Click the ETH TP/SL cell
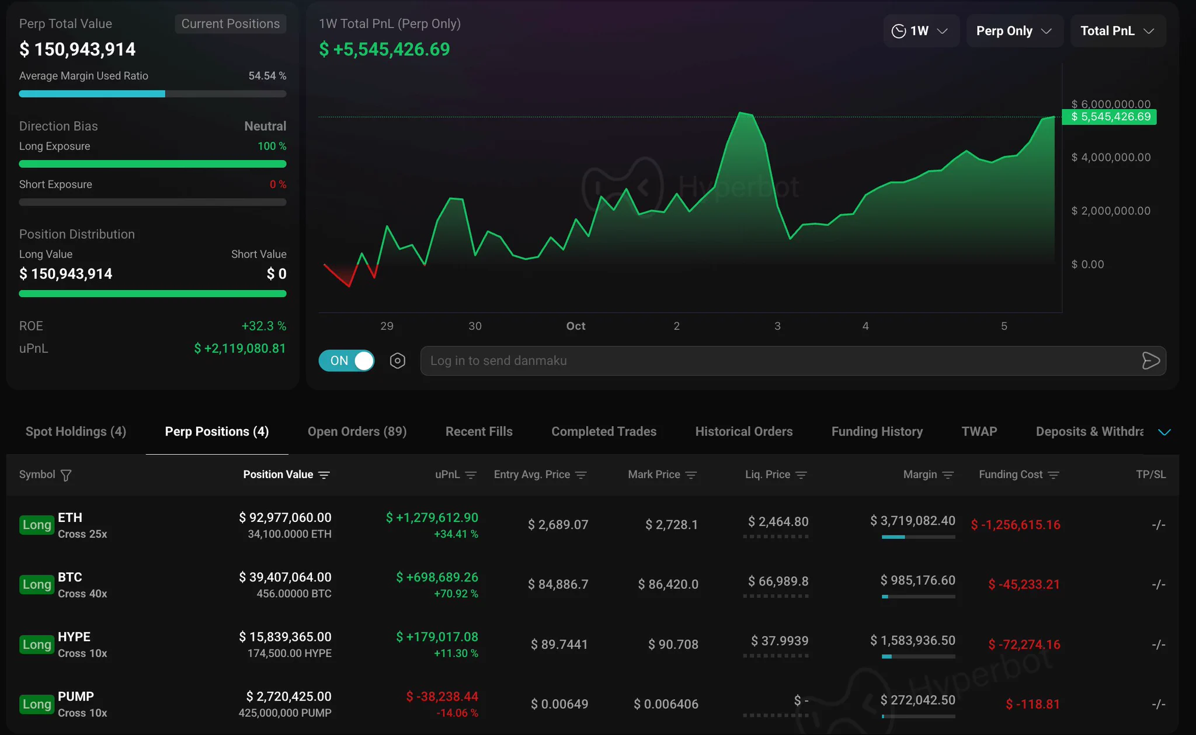This screenshot has width=1196, height=735. coord(1159,525)
